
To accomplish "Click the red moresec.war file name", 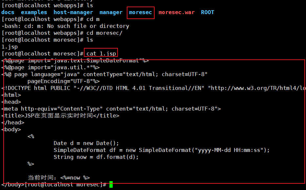I will (177, 12).
